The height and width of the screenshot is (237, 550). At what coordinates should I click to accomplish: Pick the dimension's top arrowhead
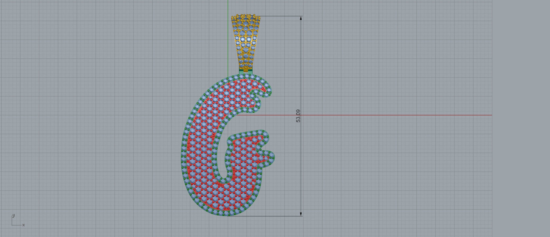(301, 18)
